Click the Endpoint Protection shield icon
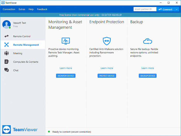This screenshot has width=181, height=136. point(107,41)
